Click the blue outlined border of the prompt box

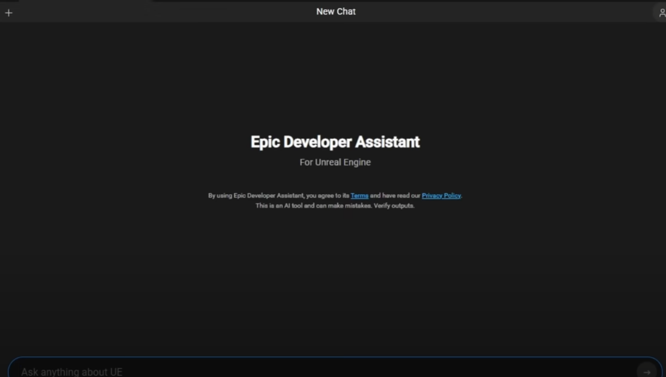click(x=334, y=358)
